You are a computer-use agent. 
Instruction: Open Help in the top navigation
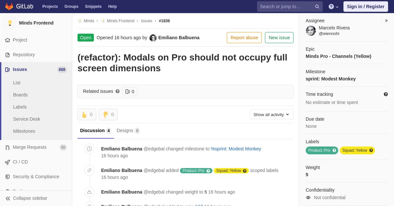pyautogui.click(x=113, y=7)
